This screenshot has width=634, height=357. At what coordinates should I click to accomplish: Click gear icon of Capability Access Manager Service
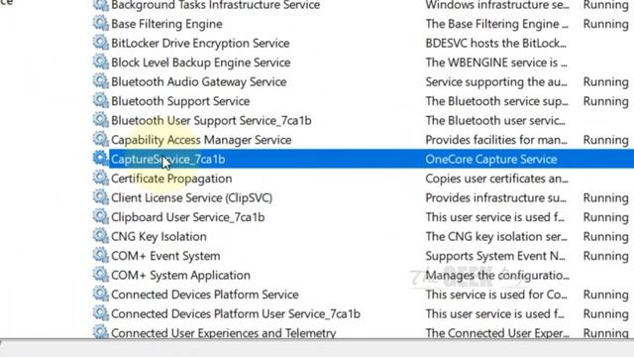pyautogui.click(x=101, y=140)
